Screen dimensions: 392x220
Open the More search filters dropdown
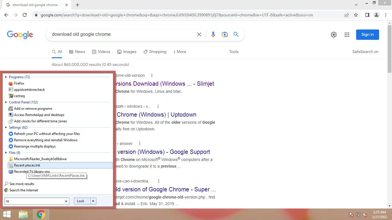click(180, 52)
